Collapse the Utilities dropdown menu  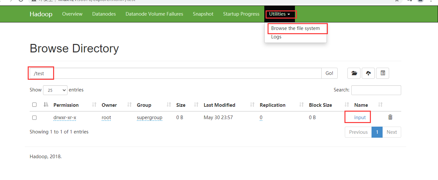tap(280, 14)
